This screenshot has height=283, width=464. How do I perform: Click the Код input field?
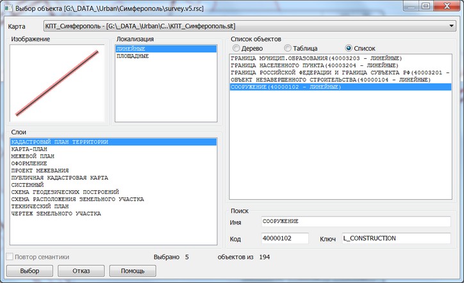click(x=285, y=238)
